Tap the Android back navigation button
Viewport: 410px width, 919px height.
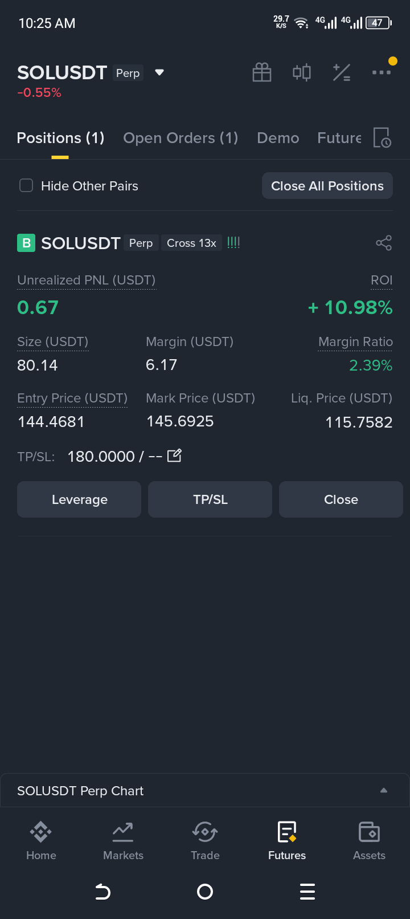coord(102,891)
